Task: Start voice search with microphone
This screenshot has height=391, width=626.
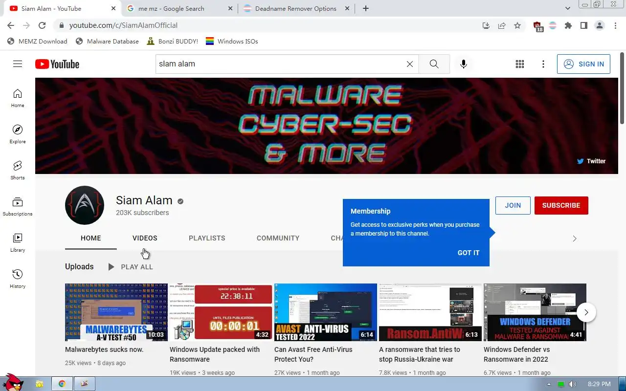Action: [464, 64]
